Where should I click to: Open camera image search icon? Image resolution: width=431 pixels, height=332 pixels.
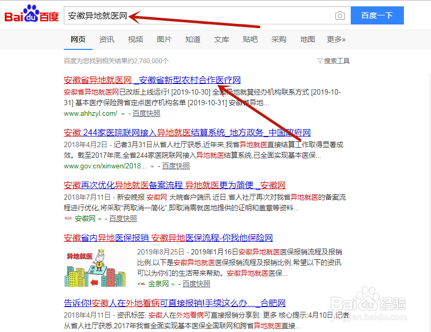340,15
